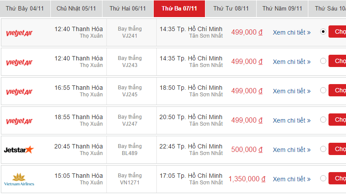
Task: Click the Vietnam Airlines lotus logo
Action: pos(19,180)
